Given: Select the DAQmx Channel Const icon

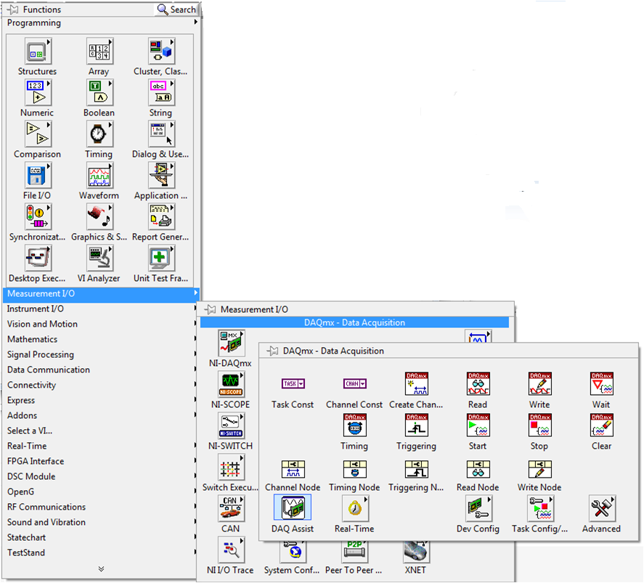Looking at the screenshot, I should pos(355,384).
